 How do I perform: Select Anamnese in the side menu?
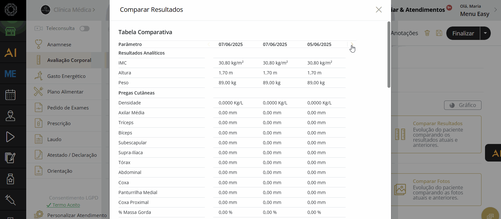[x=59, y=45]
